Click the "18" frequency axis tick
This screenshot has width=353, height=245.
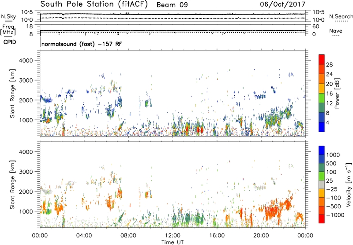[x=30, y=27]
